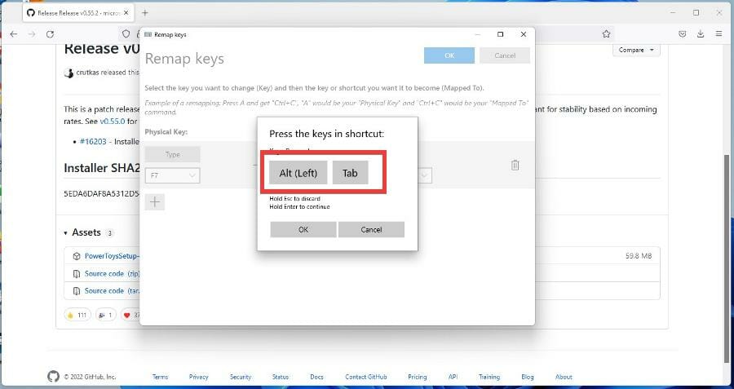Open the About footer link

coord(564,377)
